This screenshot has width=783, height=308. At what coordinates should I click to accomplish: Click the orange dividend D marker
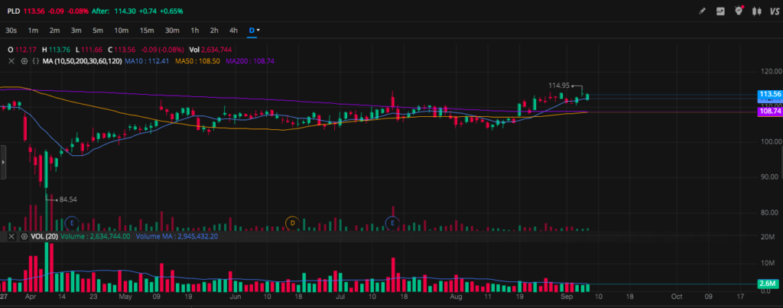pos(291,222)
